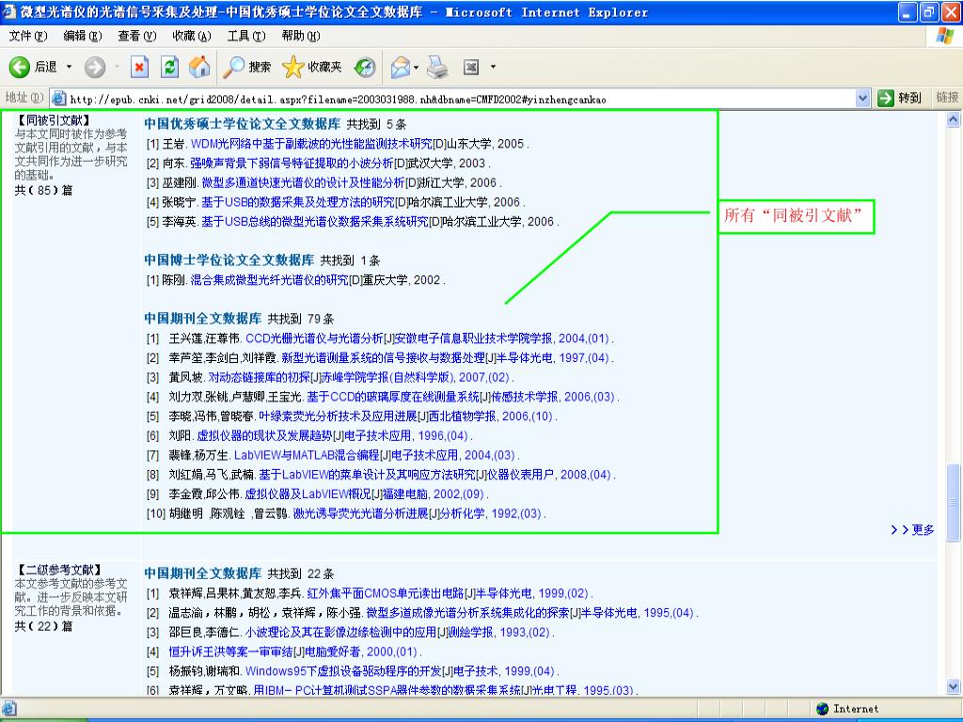Open article 红外焦平面CMOS单元读出电路

(x=385, y=594)
